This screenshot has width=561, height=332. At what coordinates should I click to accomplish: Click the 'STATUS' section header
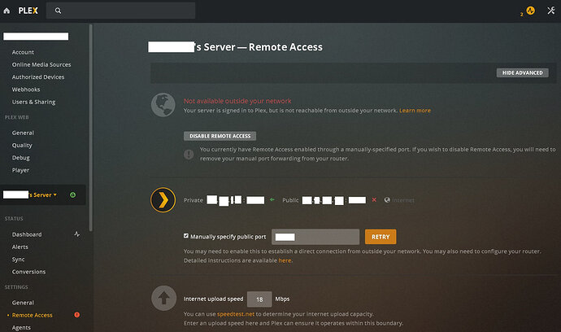(x=14, y=218)
